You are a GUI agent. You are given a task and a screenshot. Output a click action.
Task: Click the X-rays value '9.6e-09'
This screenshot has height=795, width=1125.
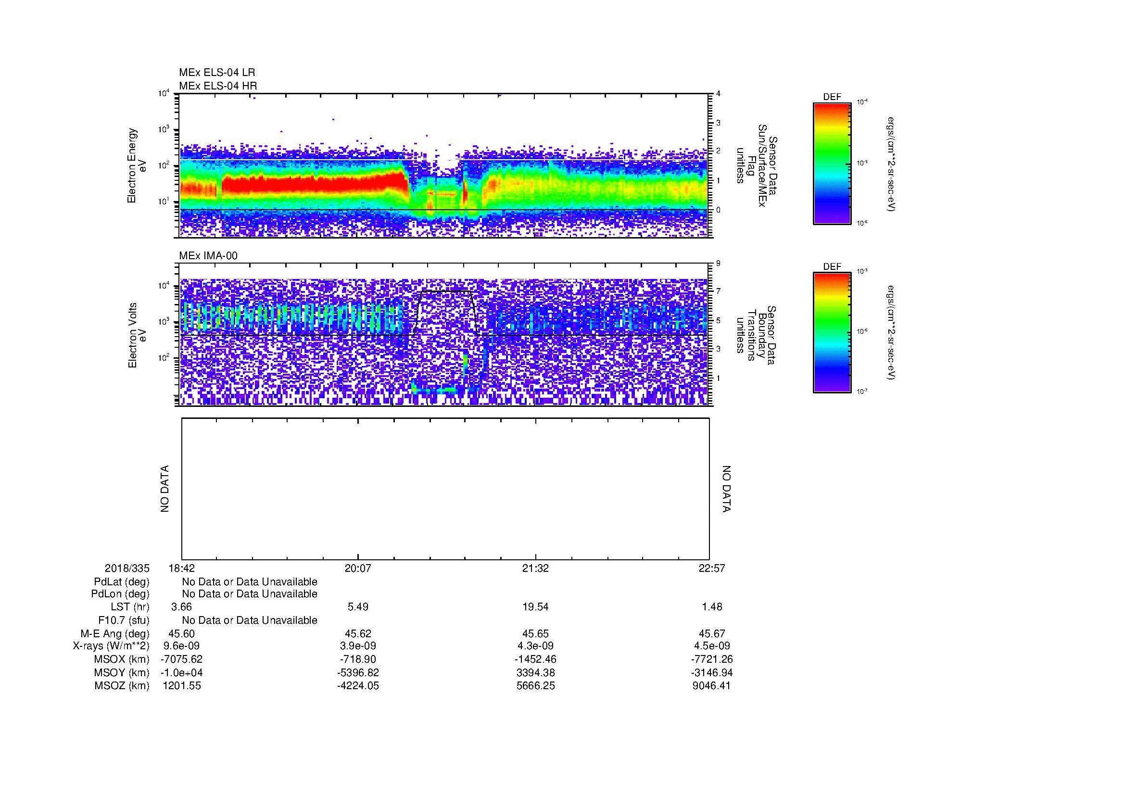tap(181, 646)
